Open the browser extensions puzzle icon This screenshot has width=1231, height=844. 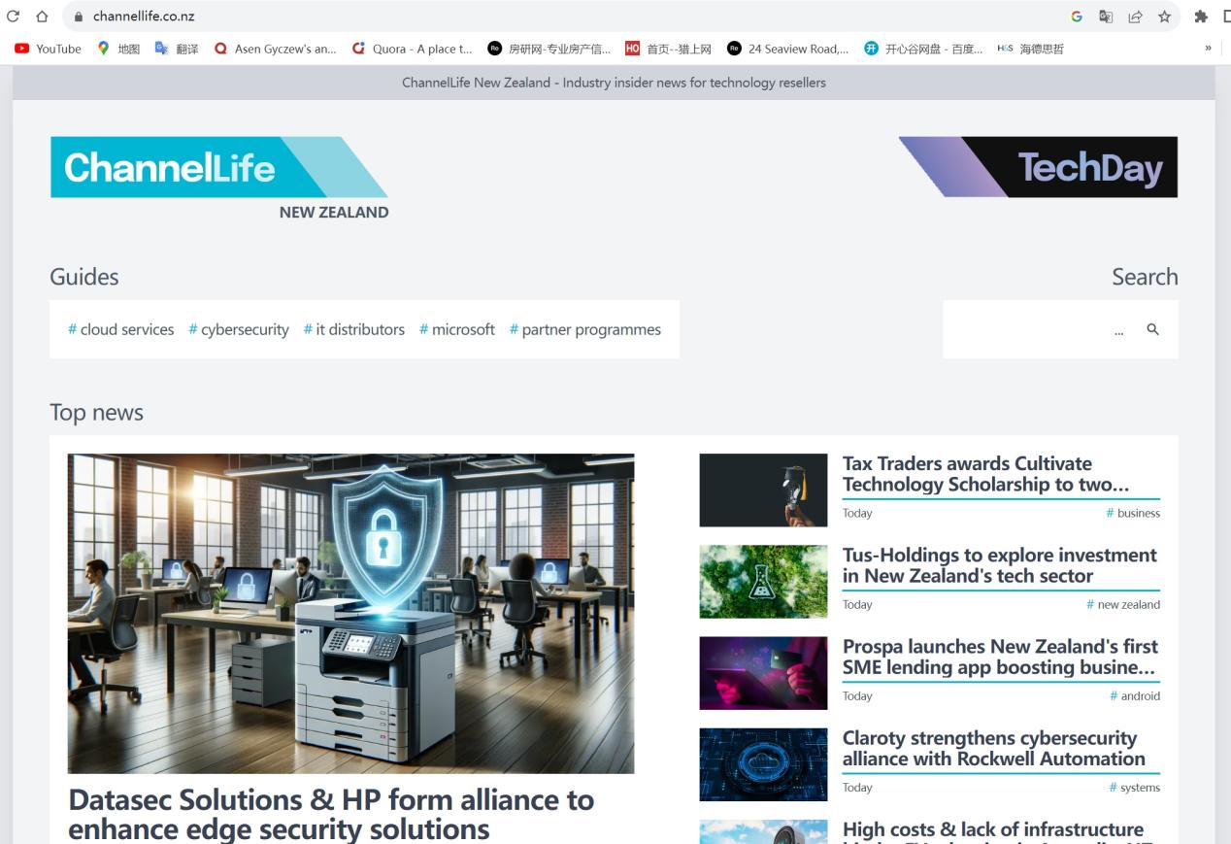coord(1200,16)
